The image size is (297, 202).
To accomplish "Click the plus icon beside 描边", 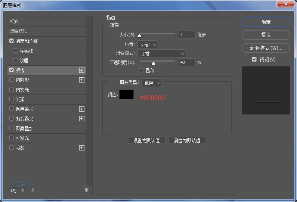I will click(82, 70).
